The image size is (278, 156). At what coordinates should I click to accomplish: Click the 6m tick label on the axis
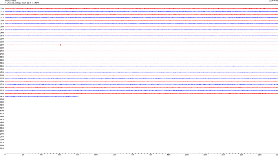(60, 155)
